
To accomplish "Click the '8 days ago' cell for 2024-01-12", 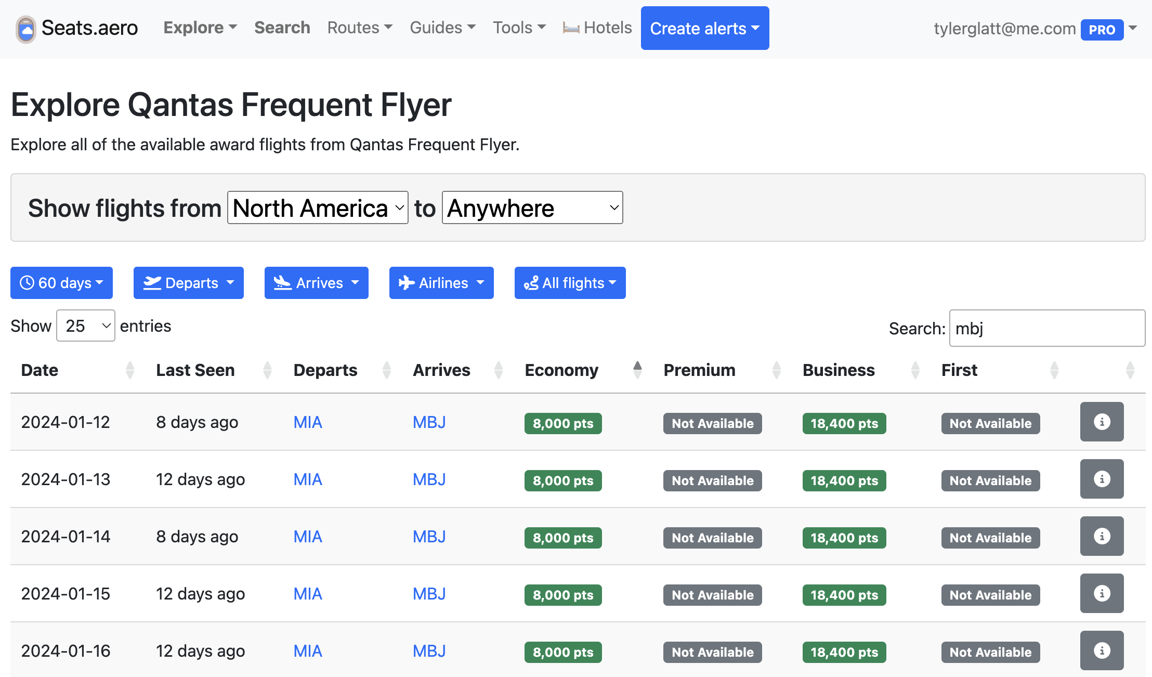I will tap(197, 422).
